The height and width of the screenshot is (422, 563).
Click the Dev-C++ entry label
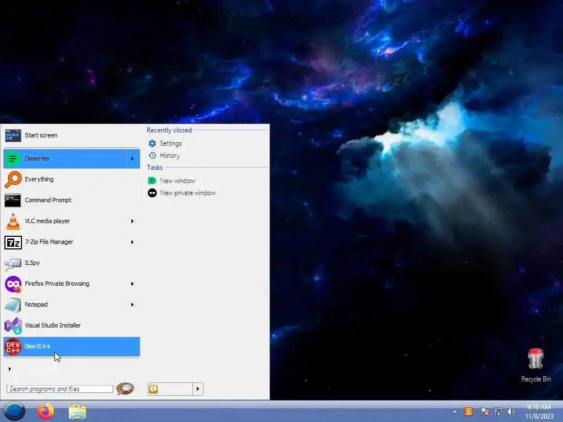click(x=38, y=346)
